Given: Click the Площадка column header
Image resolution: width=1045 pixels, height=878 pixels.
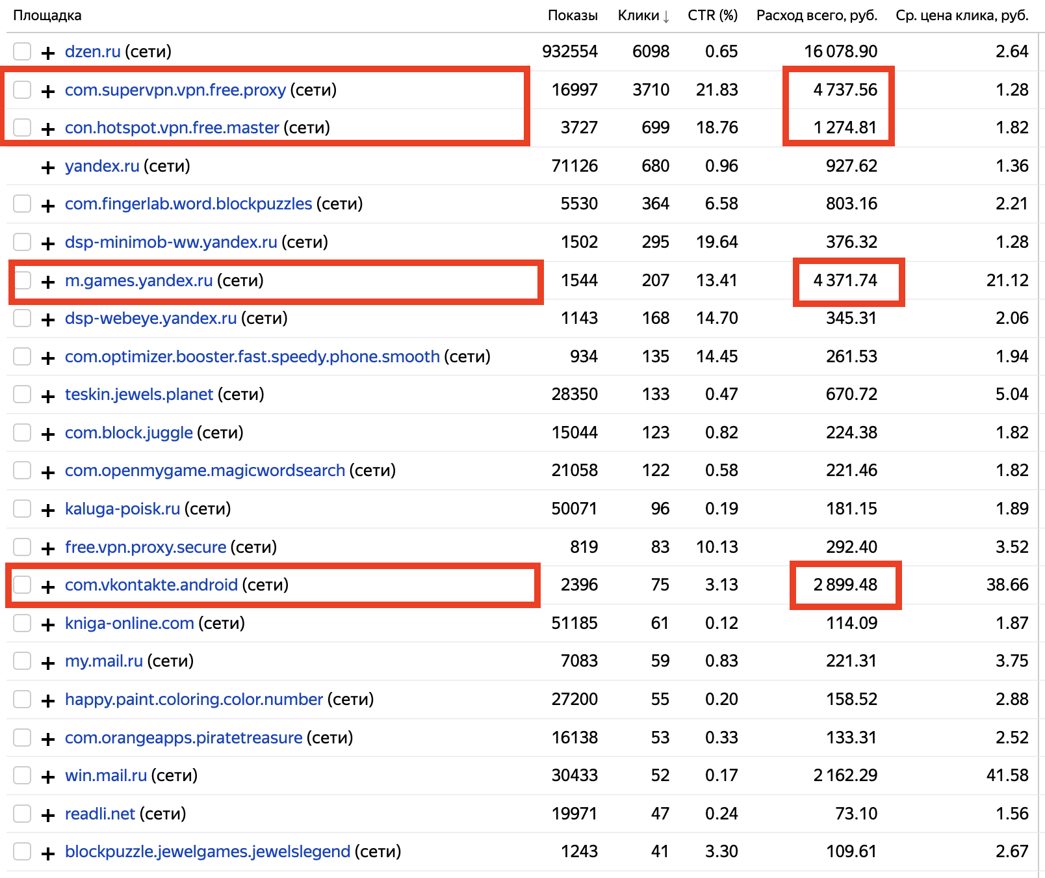Looking at the screenshot, I should [47, 16].
